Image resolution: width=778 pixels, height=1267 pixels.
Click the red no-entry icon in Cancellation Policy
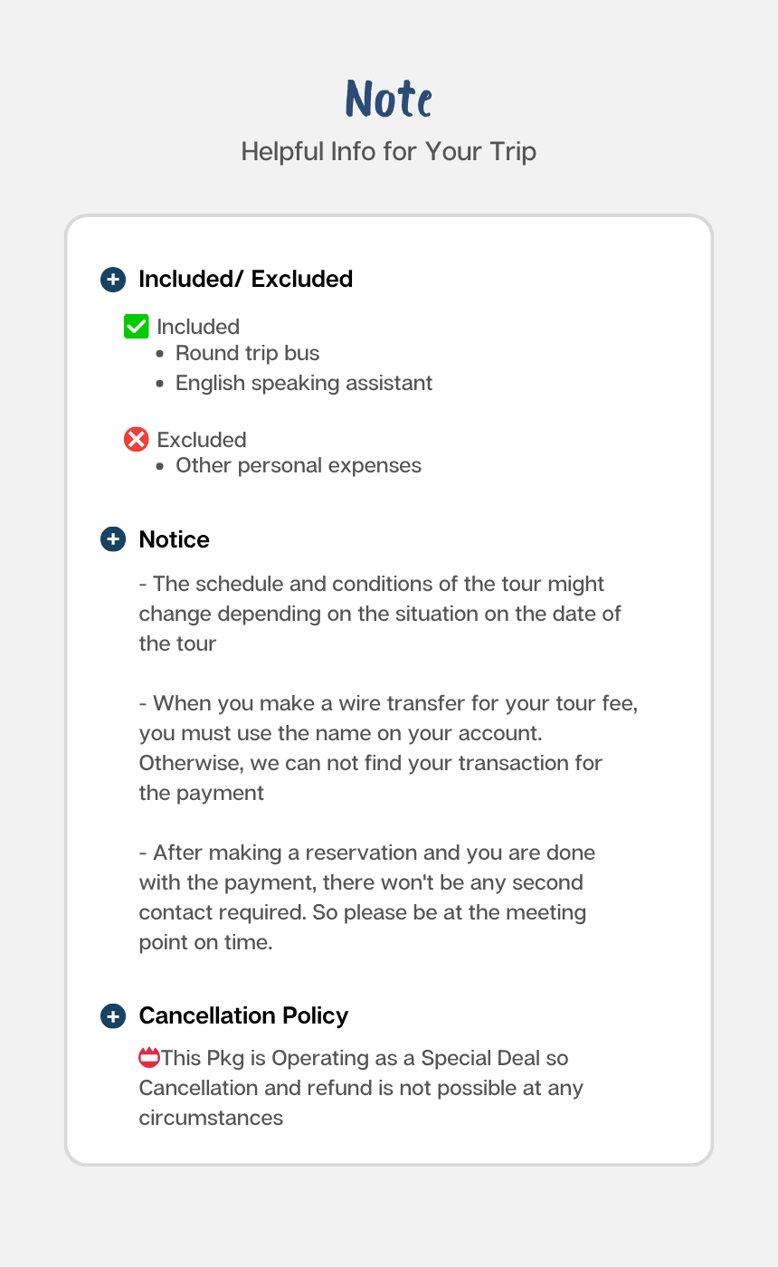149,1057
